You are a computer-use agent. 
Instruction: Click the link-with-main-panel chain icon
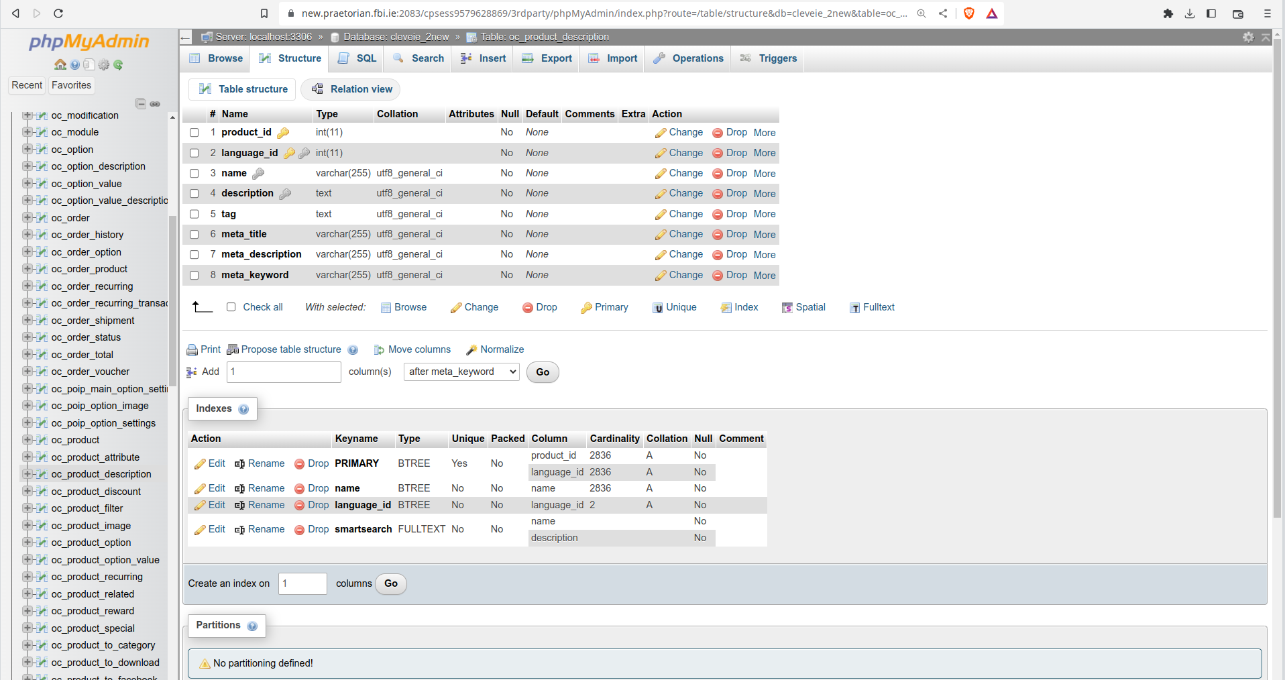point(155,104)
